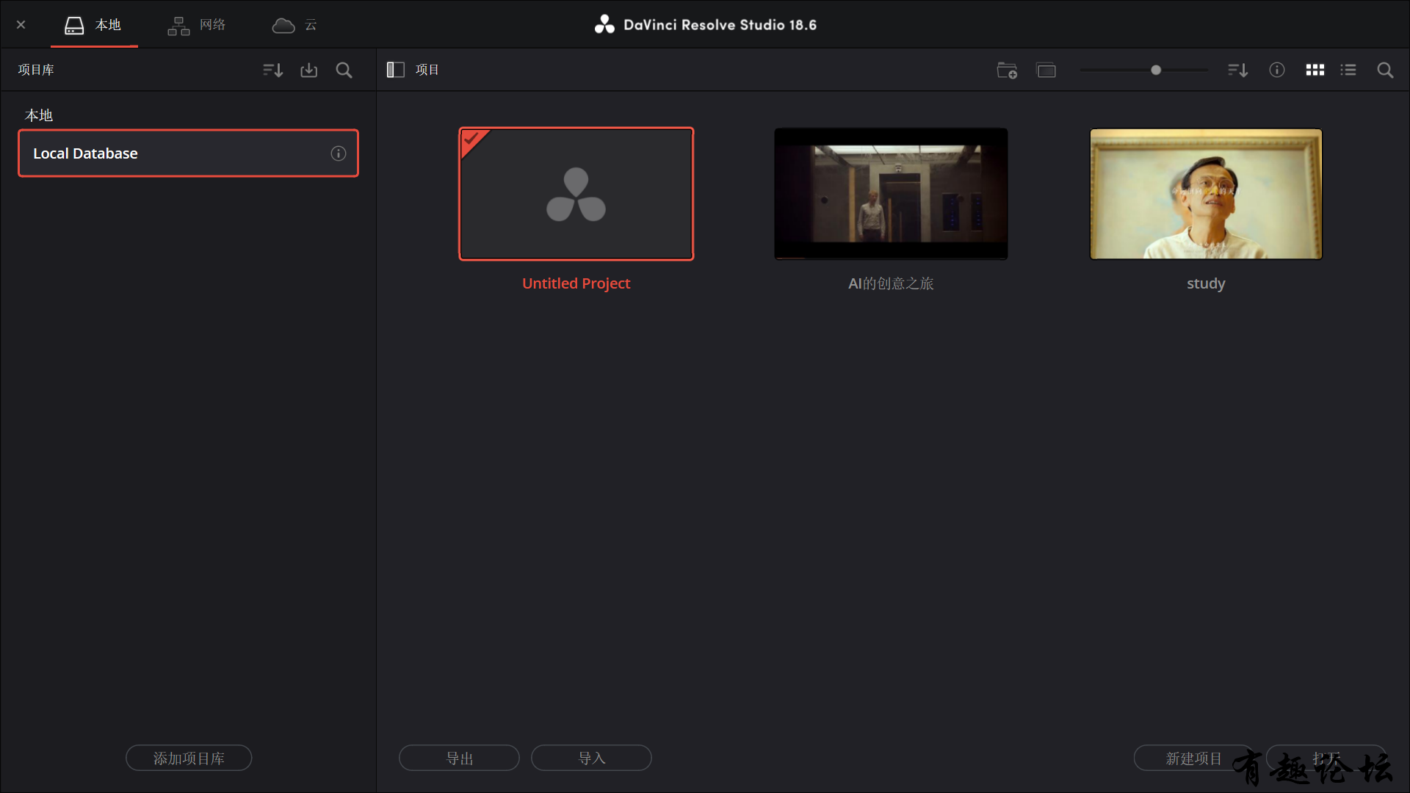Viewport: 1410px width, 793px height.
Task: Click the 导出 export button
Action: [459, 758]
